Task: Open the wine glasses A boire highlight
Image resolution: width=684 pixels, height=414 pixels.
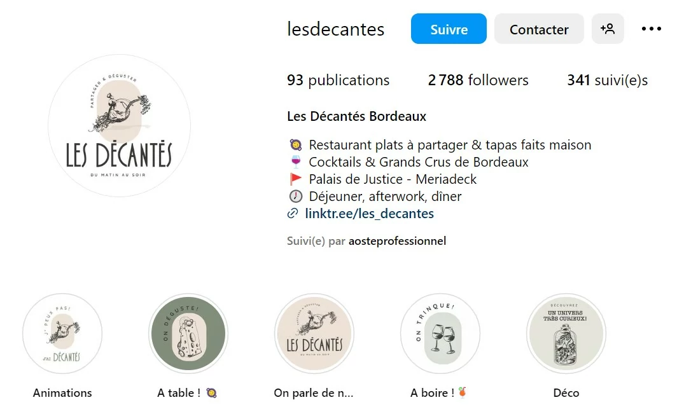Action: click(x=440, y=333)
